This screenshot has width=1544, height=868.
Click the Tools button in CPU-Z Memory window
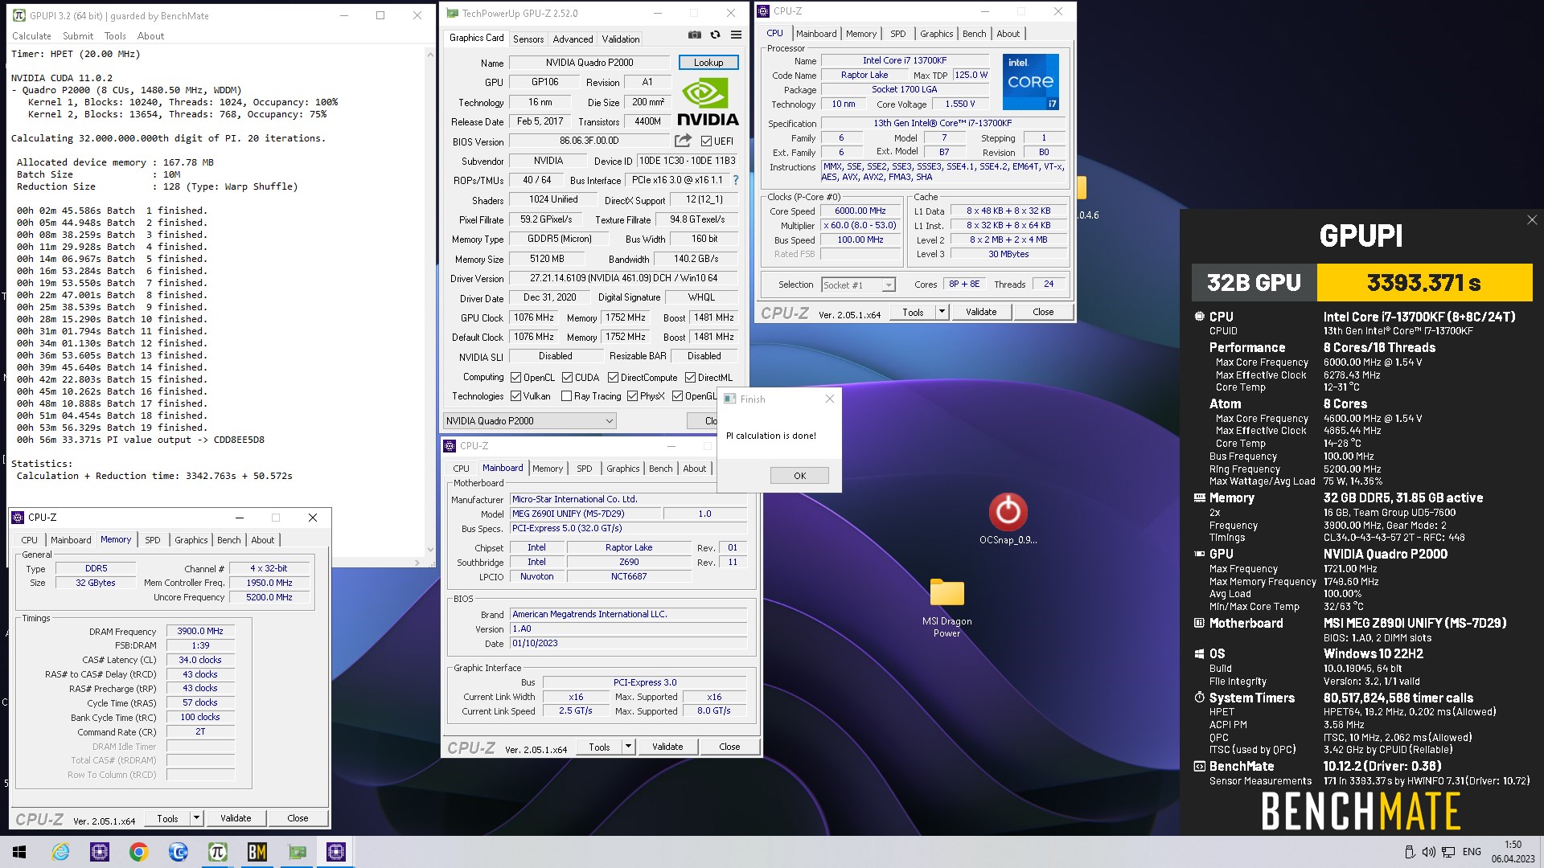167,818
